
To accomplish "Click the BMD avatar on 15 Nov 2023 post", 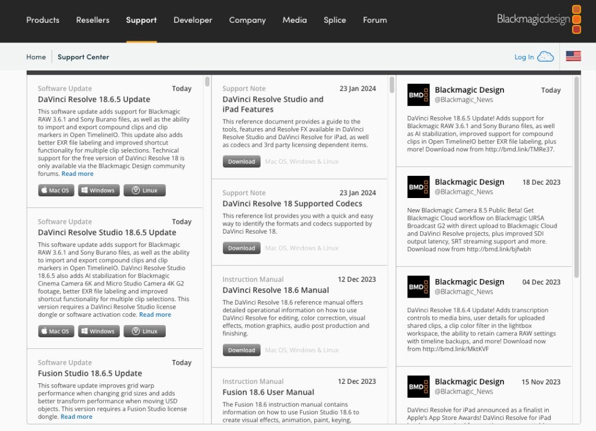I will 418,387.
